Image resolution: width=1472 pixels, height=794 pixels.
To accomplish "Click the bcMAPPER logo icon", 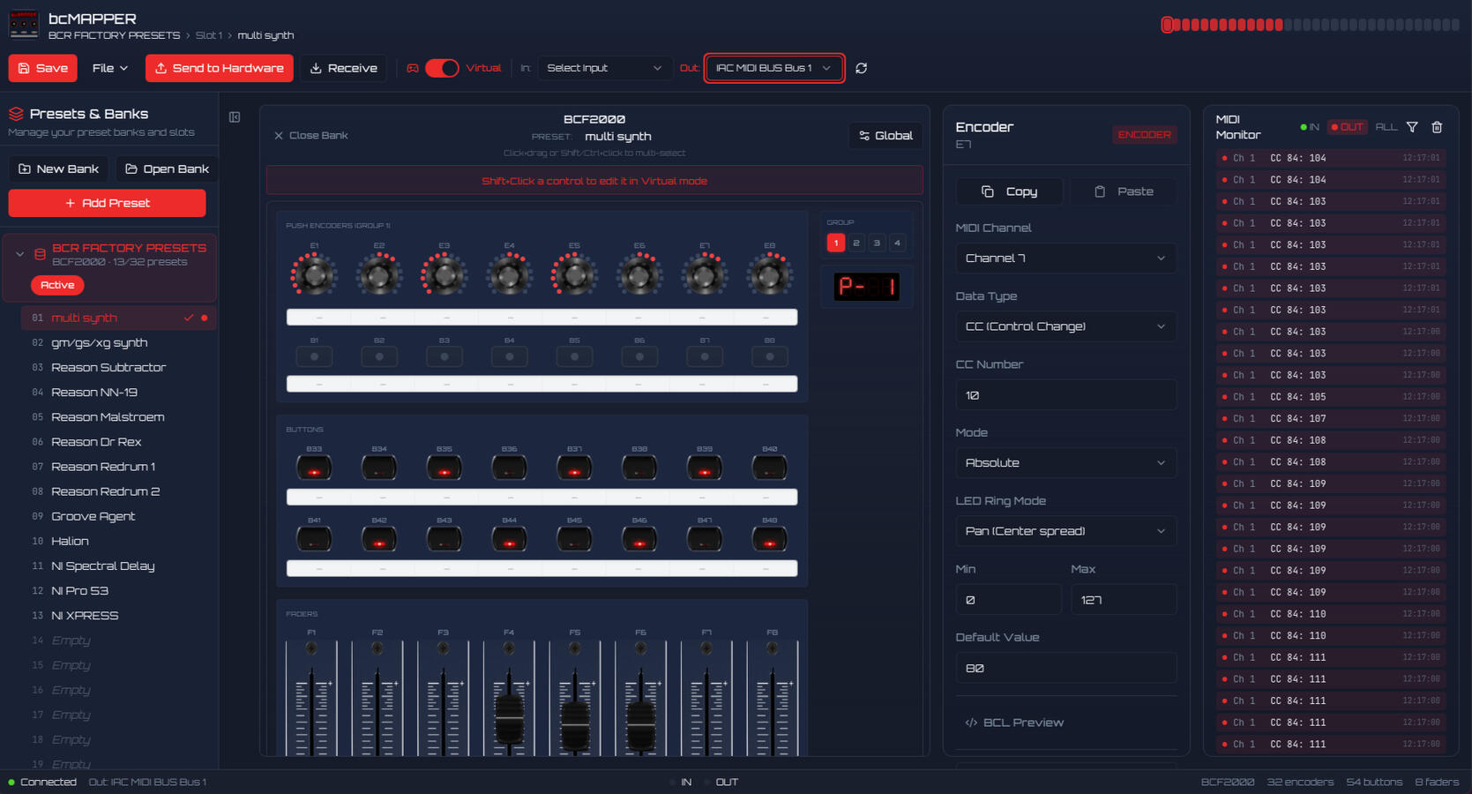I will pyautogui.click(x=24, y=24).
